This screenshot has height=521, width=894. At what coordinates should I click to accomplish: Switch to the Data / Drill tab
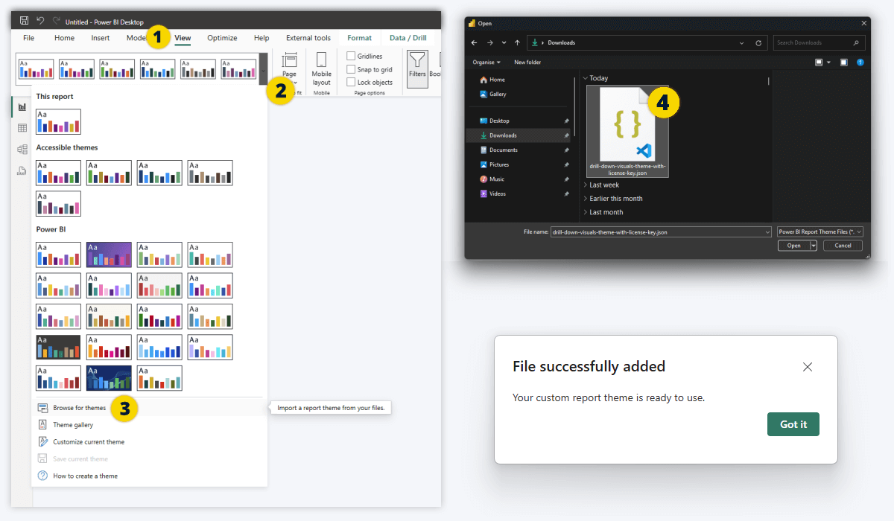click(x=408, y=38)
